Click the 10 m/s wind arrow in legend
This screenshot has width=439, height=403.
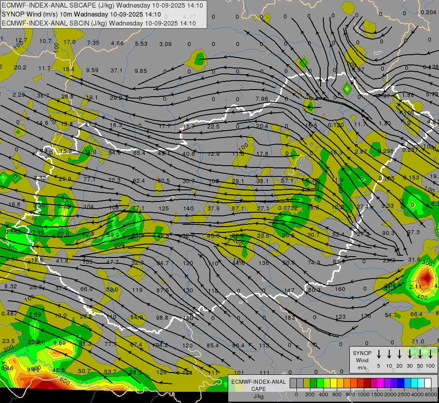(x=389, y=354)
